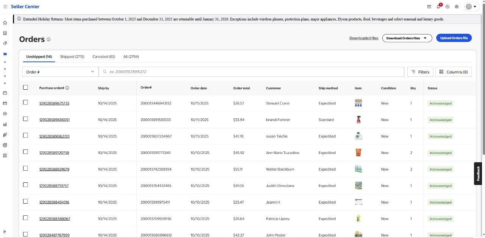The image size is (485, 238).
Task: Open the Order # search type dropdown
Action: click(x=60, y=72)
